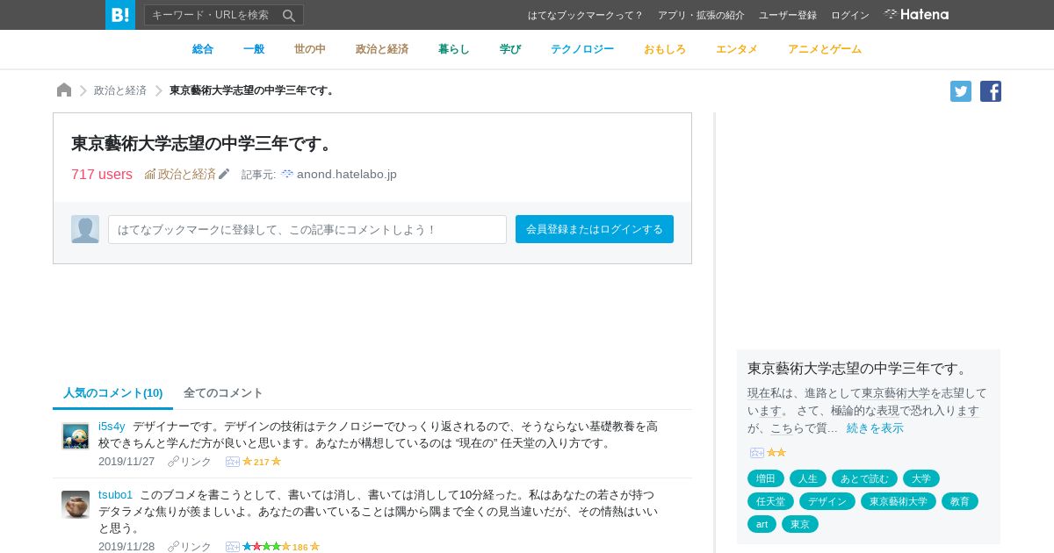Image resolution: width=1054 pixels, height=553 pixels.
Task: Click the art tag
Action: click(x=762, y=524)
